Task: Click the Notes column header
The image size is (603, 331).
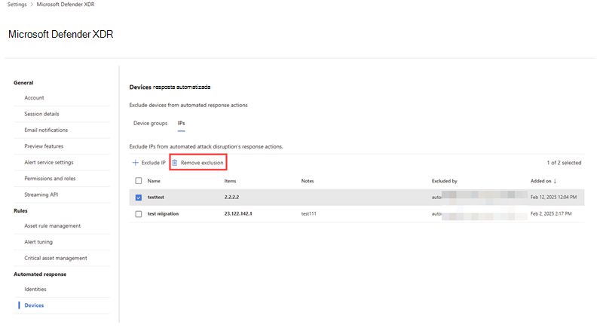Action: 308,181
